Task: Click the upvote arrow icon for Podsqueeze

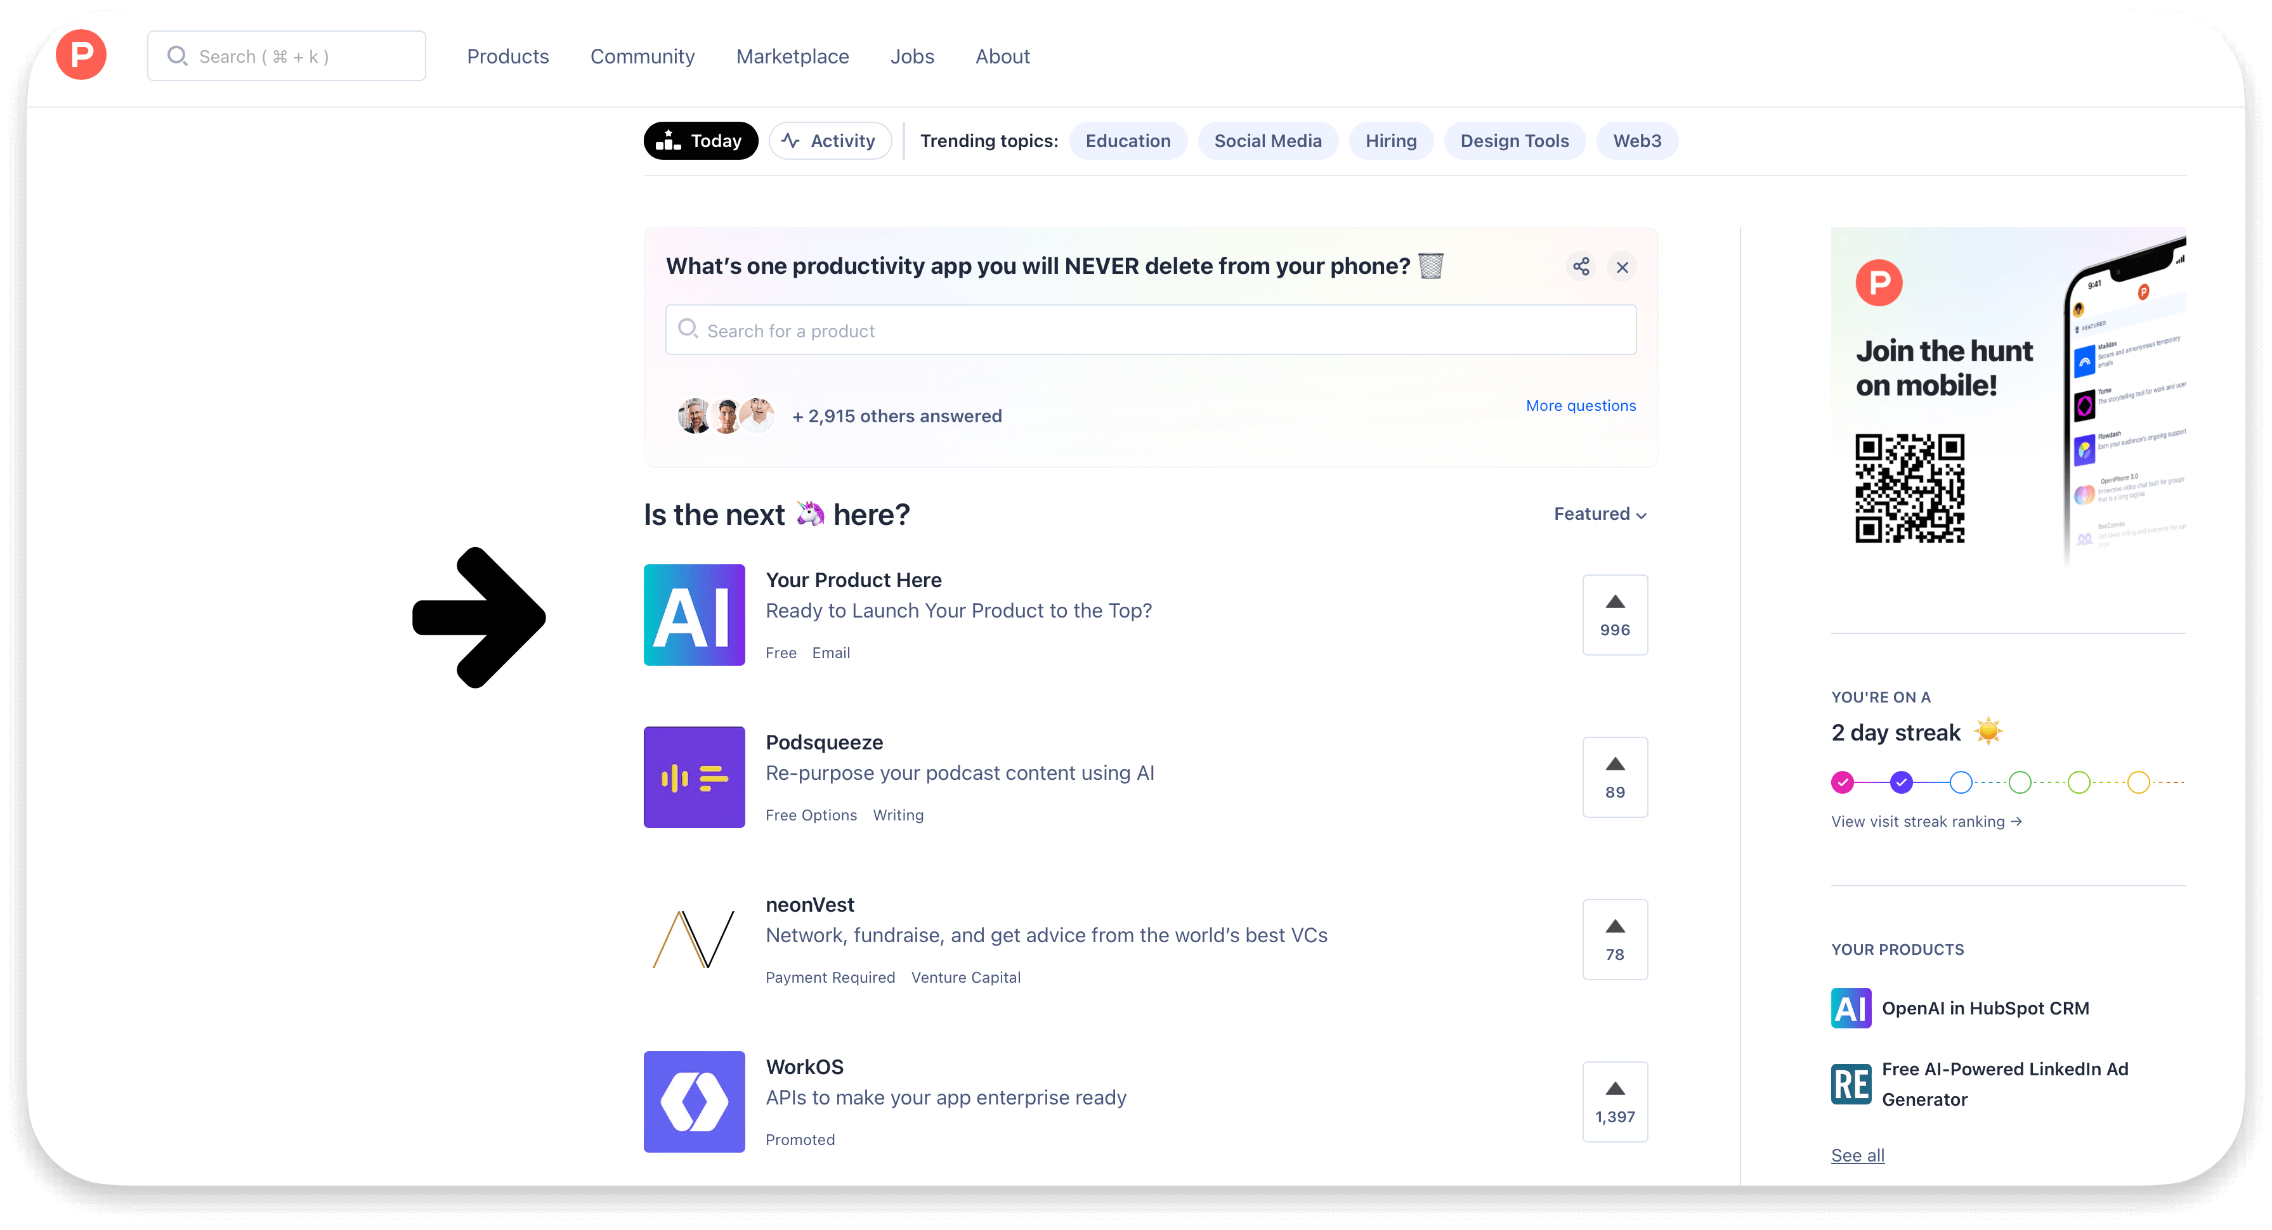Action: 1613,763
